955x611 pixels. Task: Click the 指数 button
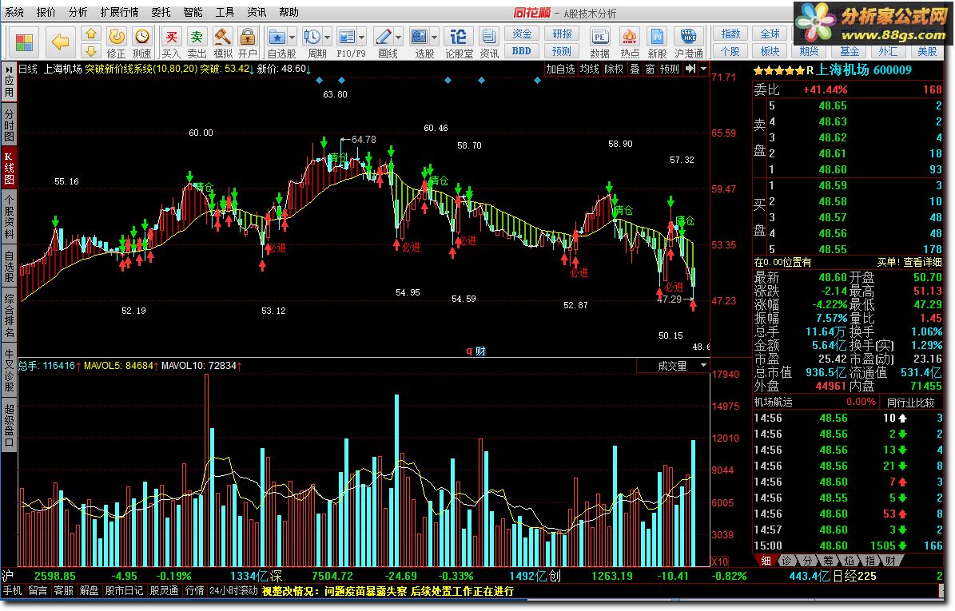pyautogui.click(x=730, y=34)
